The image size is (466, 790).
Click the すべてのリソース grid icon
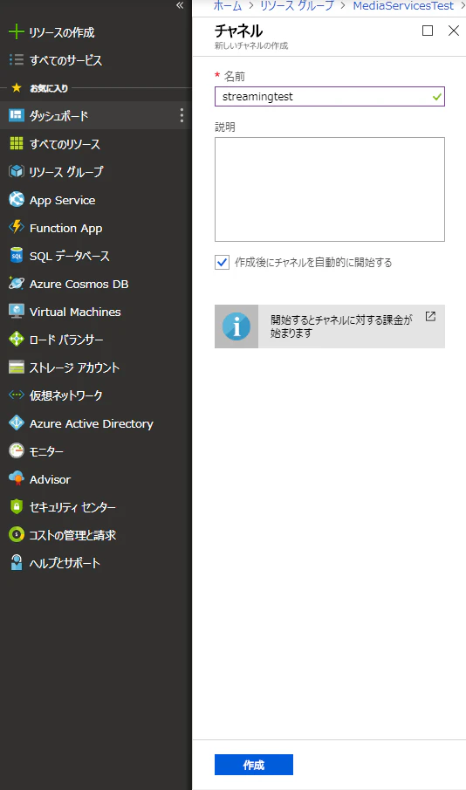[x=16, y=143]
